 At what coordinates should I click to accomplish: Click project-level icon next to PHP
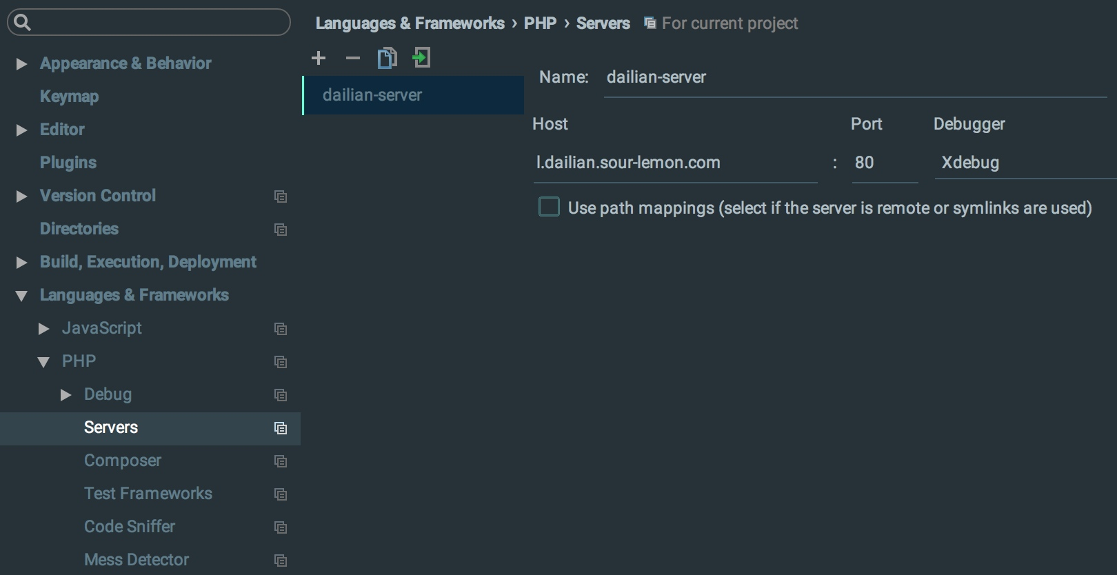(x=281, y=362)
